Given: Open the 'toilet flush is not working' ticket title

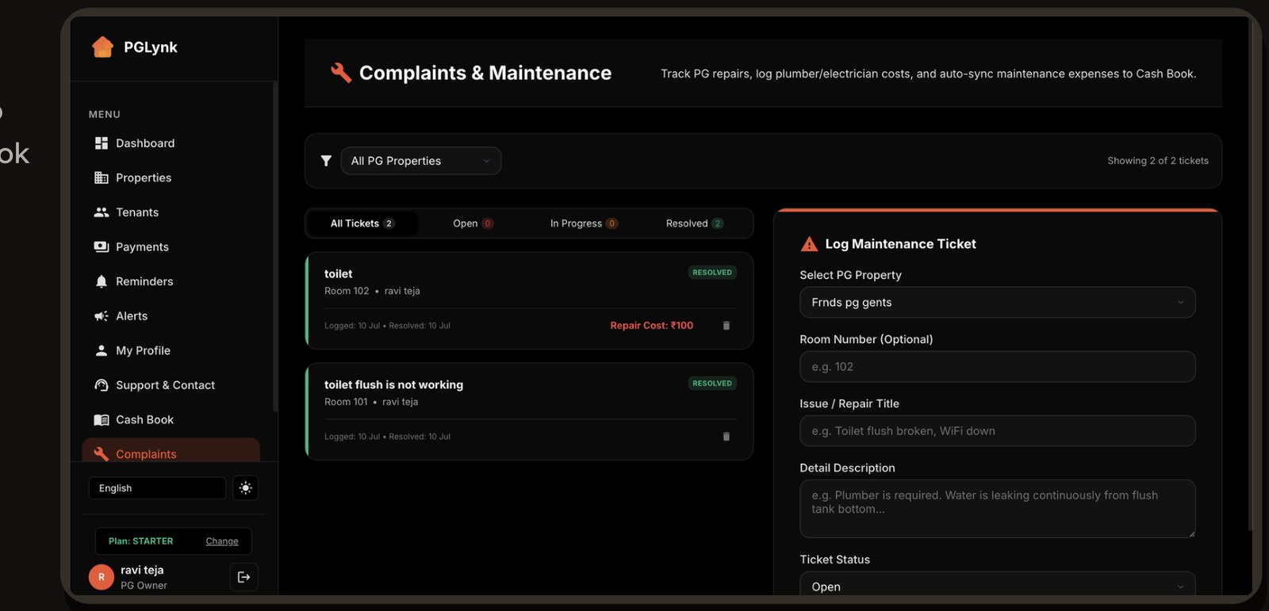Looking at the screenshot, I should tap(393, 385).
